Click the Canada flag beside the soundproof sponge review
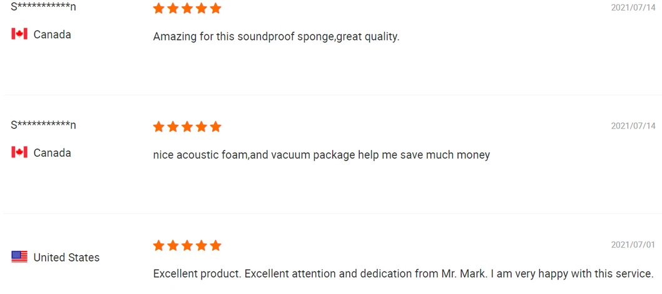662x294 pixels. coord(19,34)
